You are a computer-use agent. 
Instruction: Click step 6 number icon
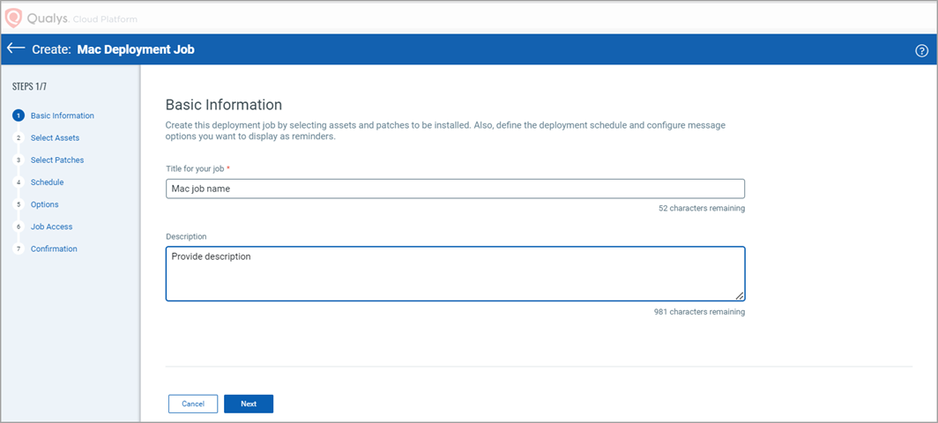pos(18,226)
